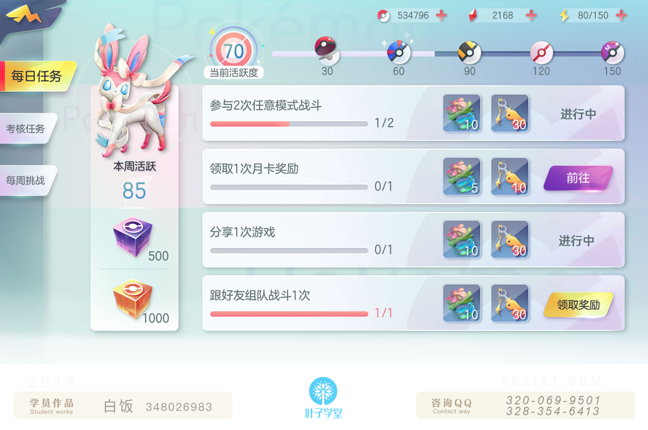Click the plus next to 2168 gems
648x430 pixels.
(x=531, y=15)
